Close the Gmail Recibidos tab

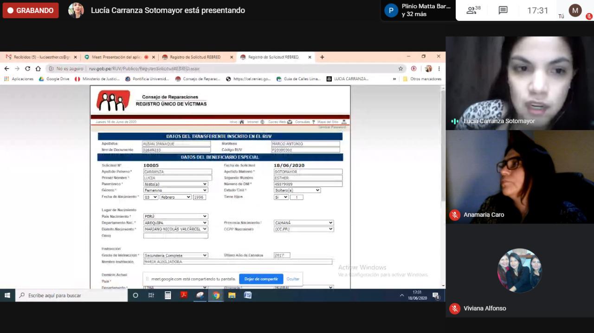pos(75,57)
